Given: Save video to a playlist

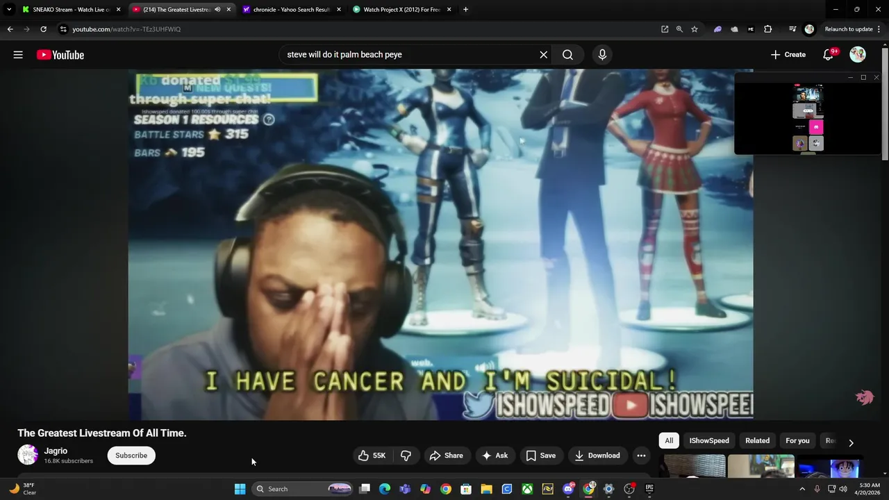Looking at the screenshot, I should pyautogui.click(x=541, y=456).
